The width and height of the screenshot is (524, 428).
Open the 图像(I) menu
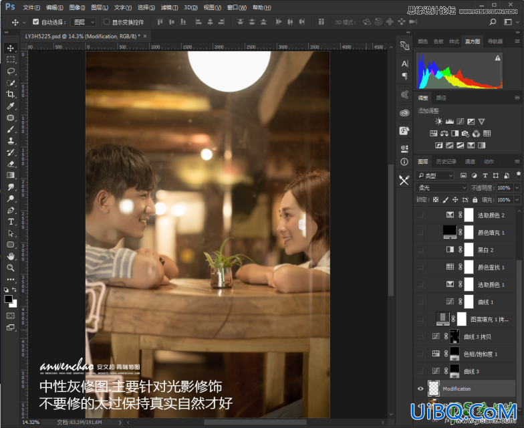pyautogui.click(x=77, y=7)
